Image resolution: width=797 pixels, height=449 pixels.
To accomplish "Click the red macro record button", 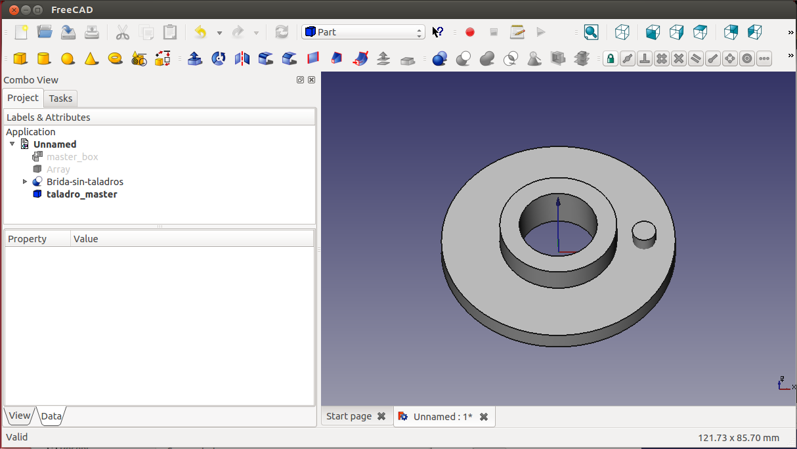I will pyautogui.click(x=470, y=32).
